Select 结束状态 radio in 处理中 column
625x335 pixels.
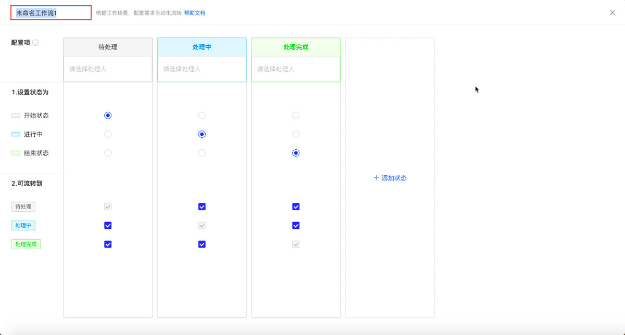pyautogui.click(x=202, y=153)
